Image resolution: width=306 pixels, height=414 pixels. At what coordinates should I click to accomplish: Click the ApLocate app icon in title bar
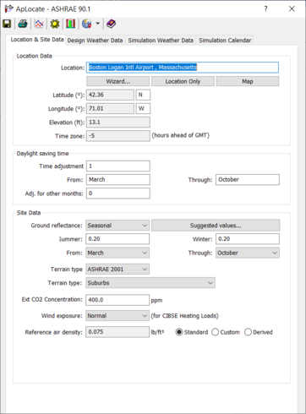coord(8,9)
